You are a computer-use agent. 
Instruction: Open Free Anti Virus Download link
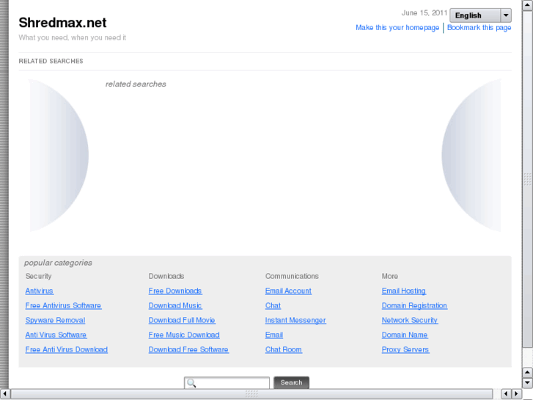tap(66, 349)
